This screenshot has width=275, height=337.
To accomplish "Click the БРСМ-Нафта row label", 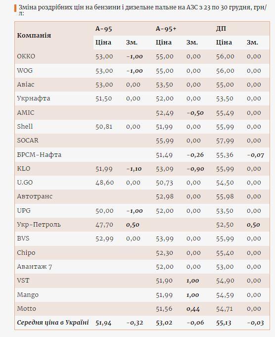I will pyautogui.click(x=39, y=155).
